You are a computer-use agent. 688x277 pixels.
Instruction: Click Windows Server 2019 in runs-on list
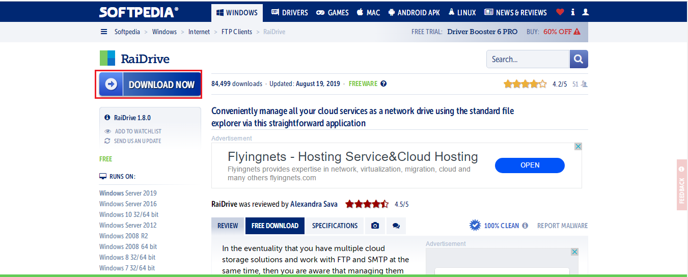coord(128,193)
